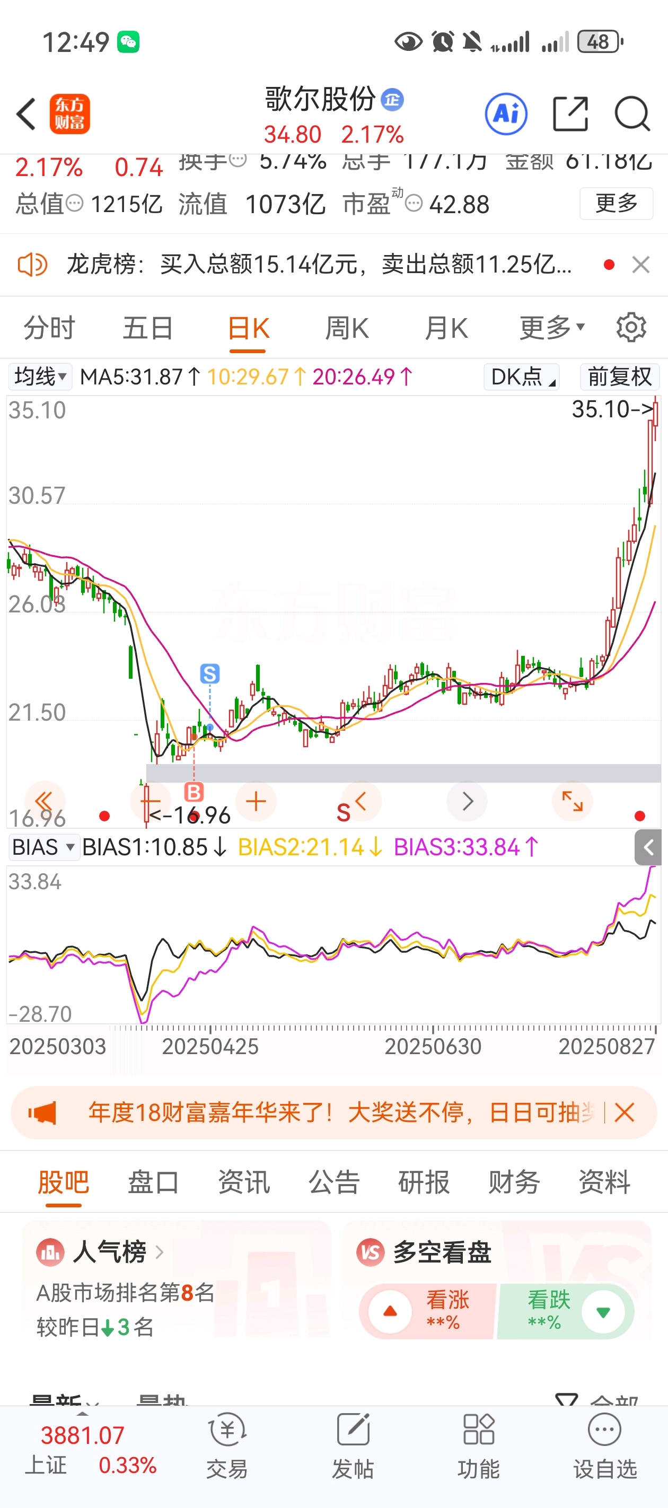This screenshot has height=1508, width=668.
Task: Open 均线 indicator dropdown
Action: (x=40, y=376)
